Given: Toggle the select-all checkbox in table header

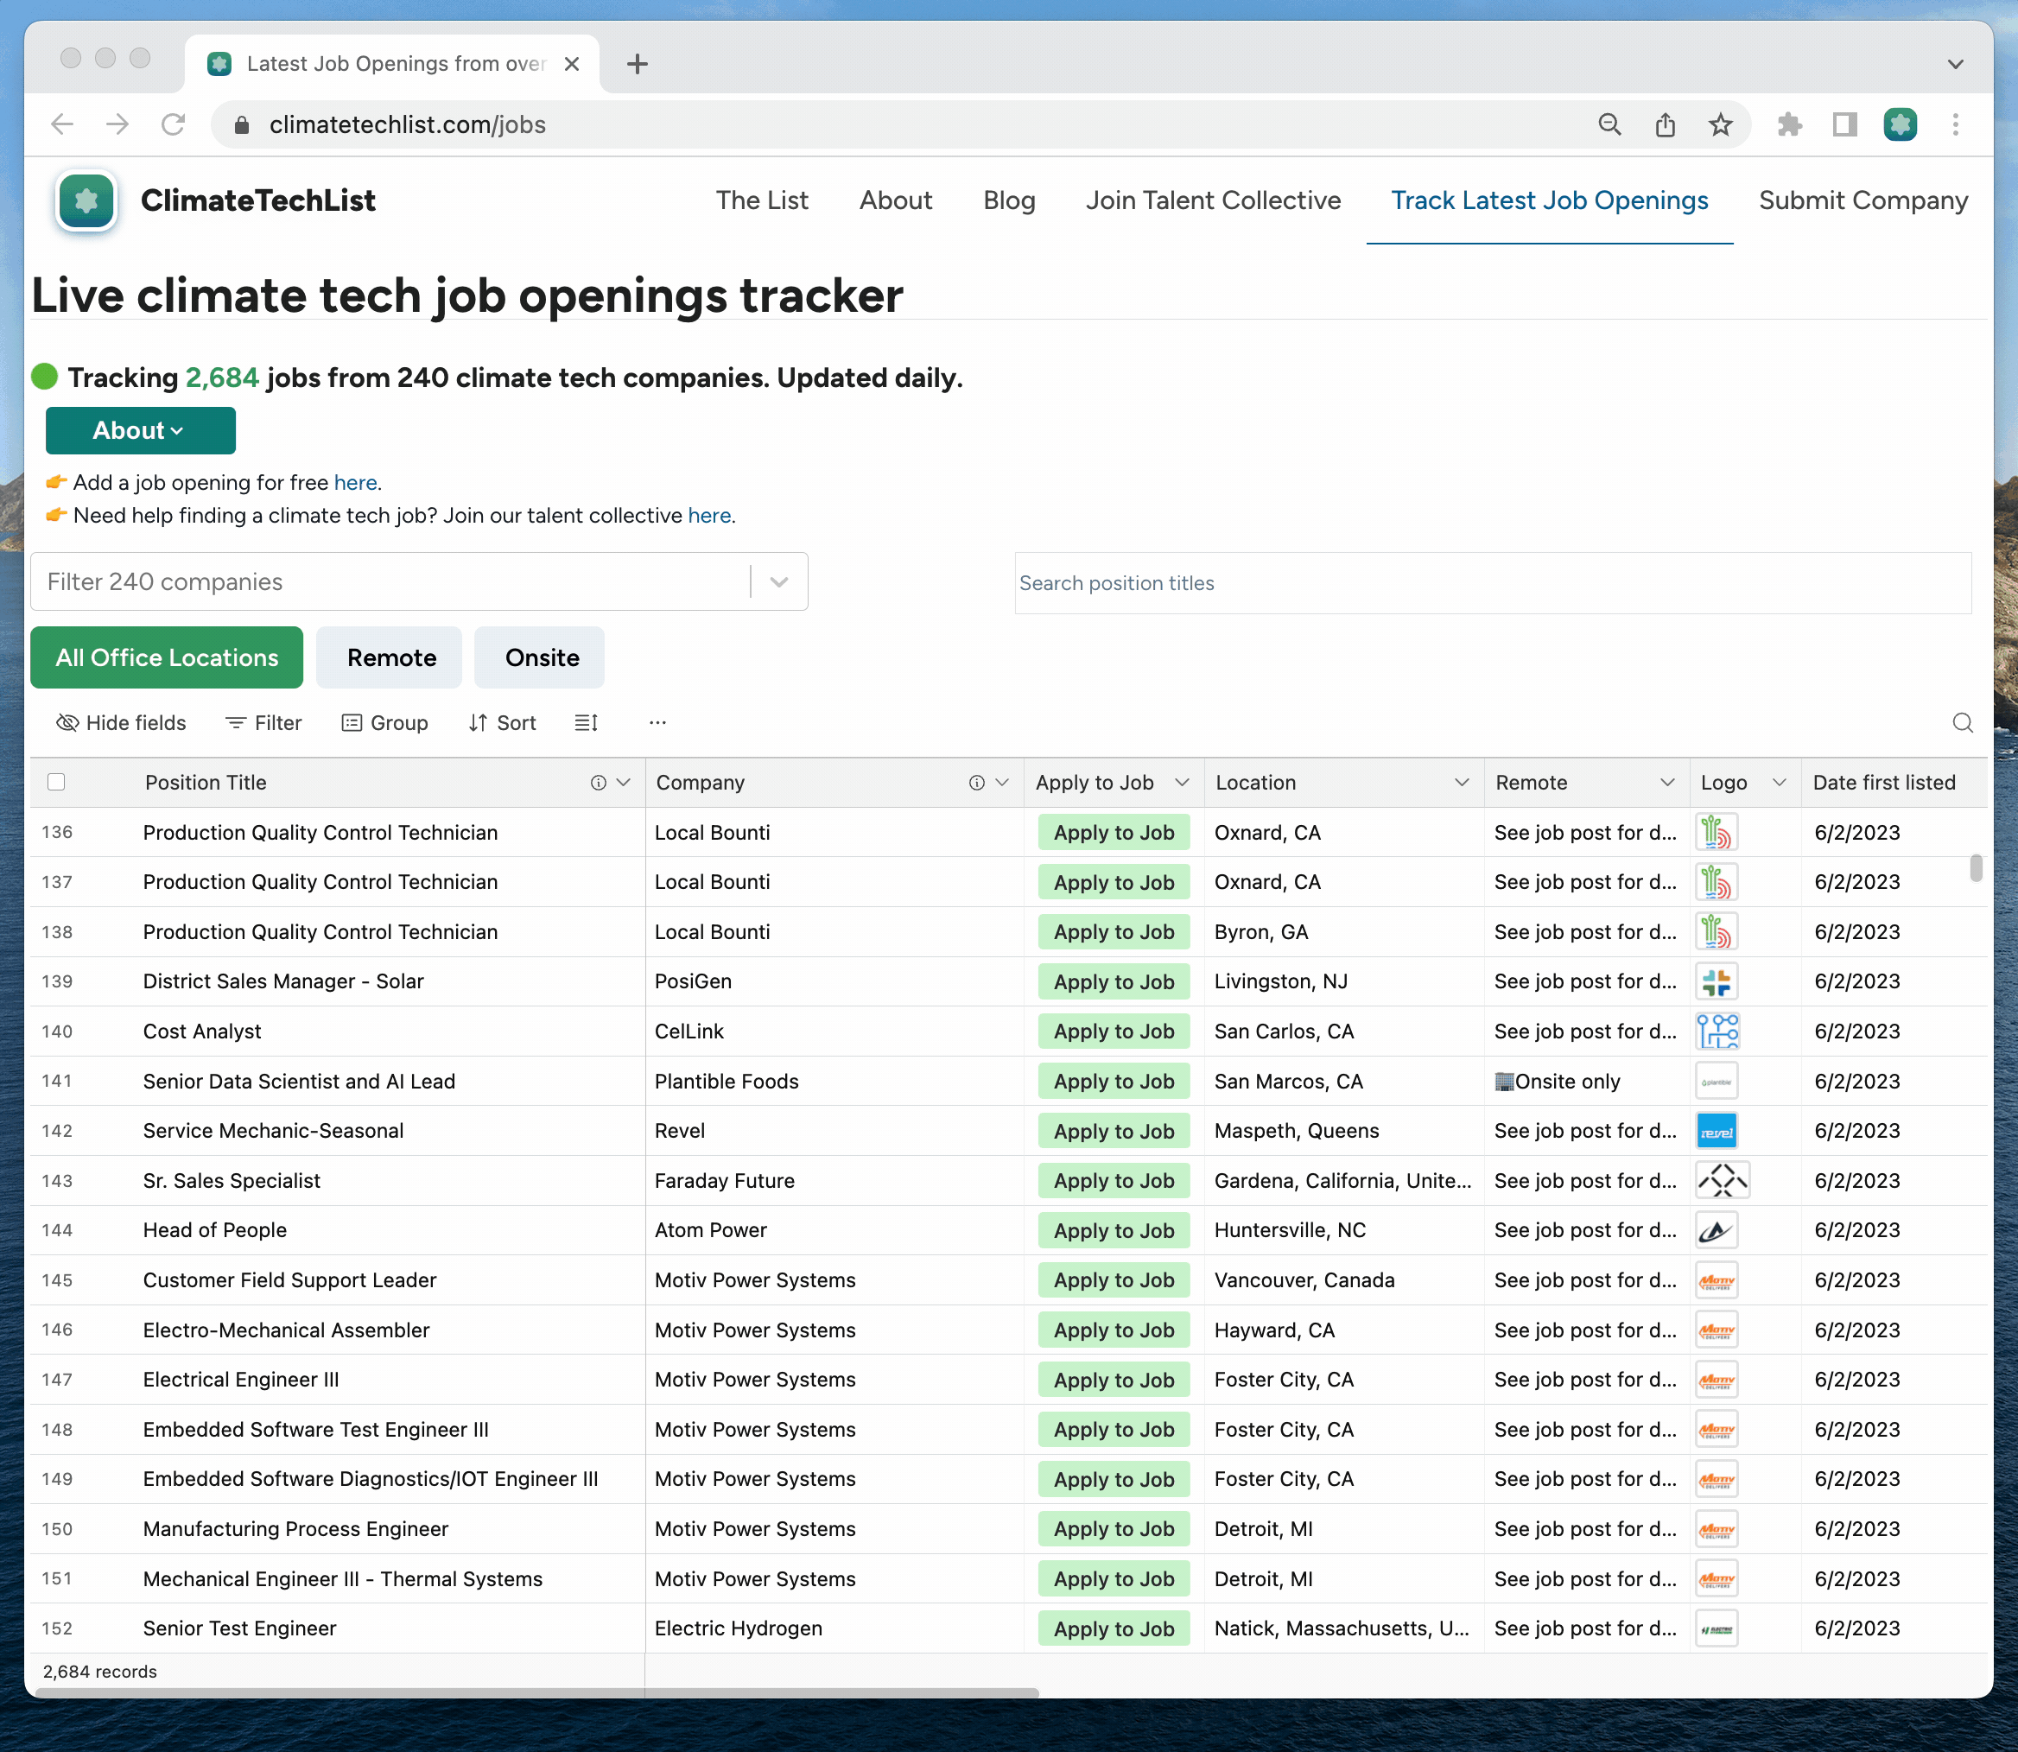Looking at the screenshot, I should 57,782.
